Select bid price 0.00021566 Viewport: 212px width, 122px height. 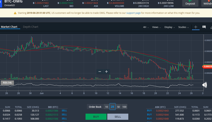click(x=52, y=111)
